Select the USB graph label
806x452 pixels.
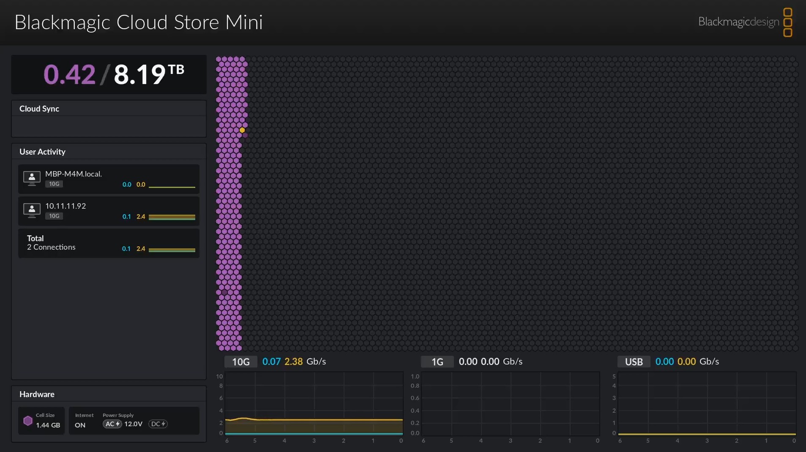634,362
